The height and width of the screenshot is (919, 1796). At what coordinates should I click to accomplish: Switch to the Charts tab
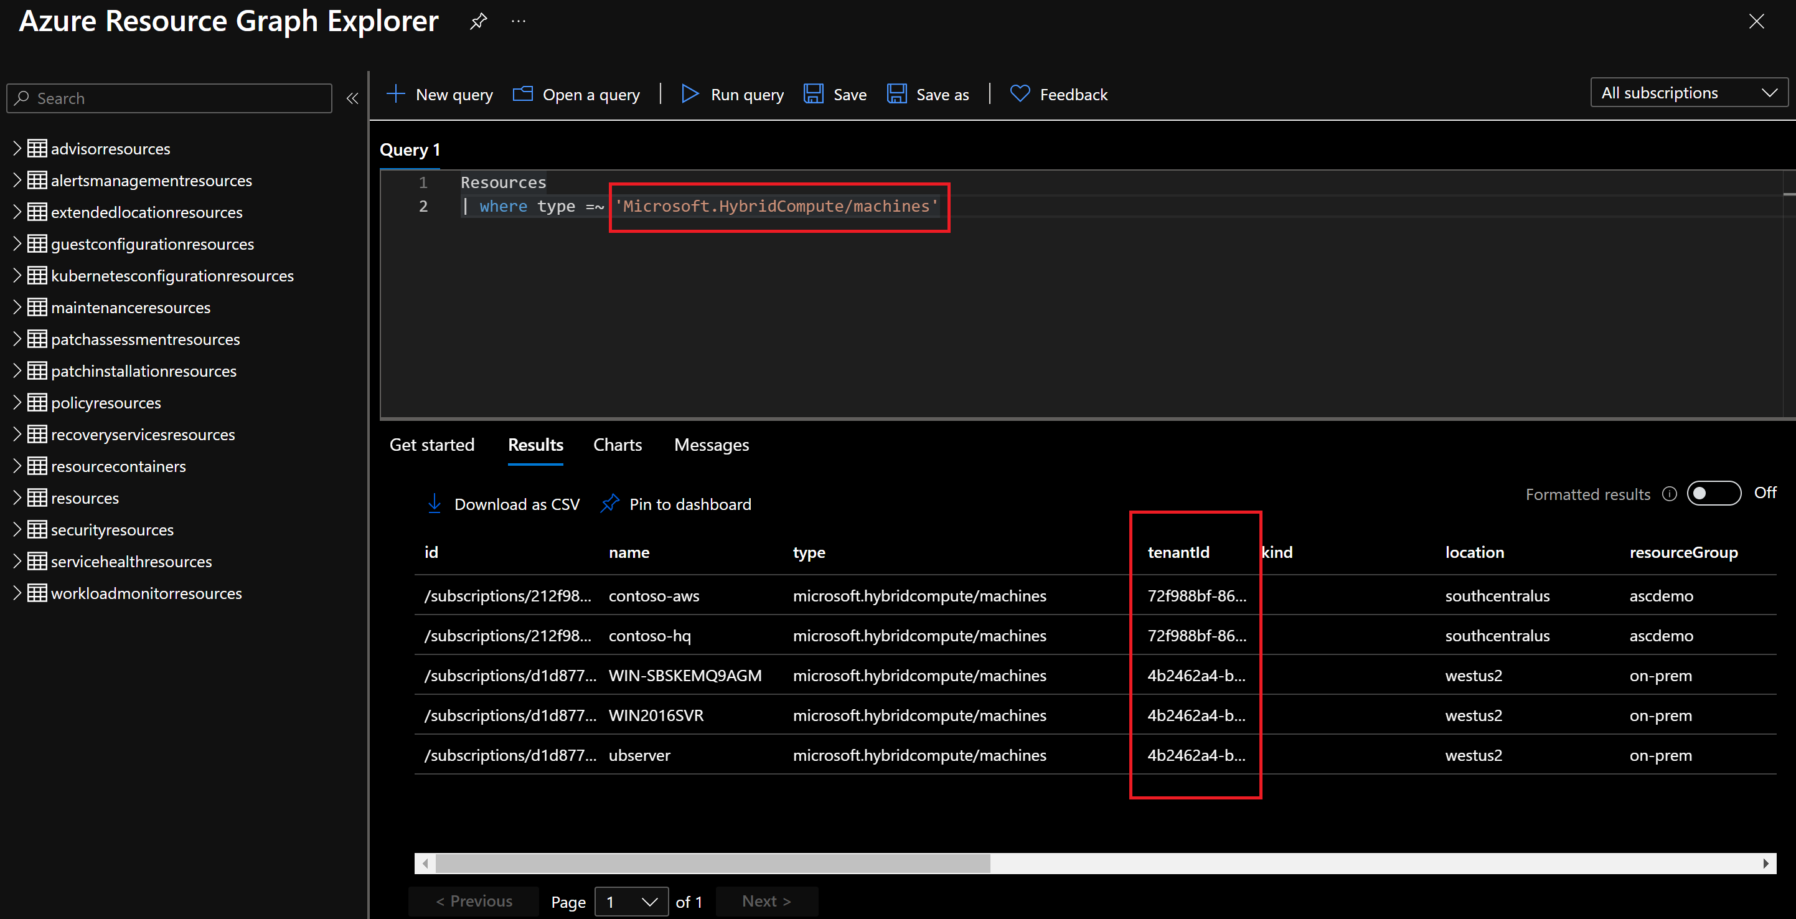[617, 445]
